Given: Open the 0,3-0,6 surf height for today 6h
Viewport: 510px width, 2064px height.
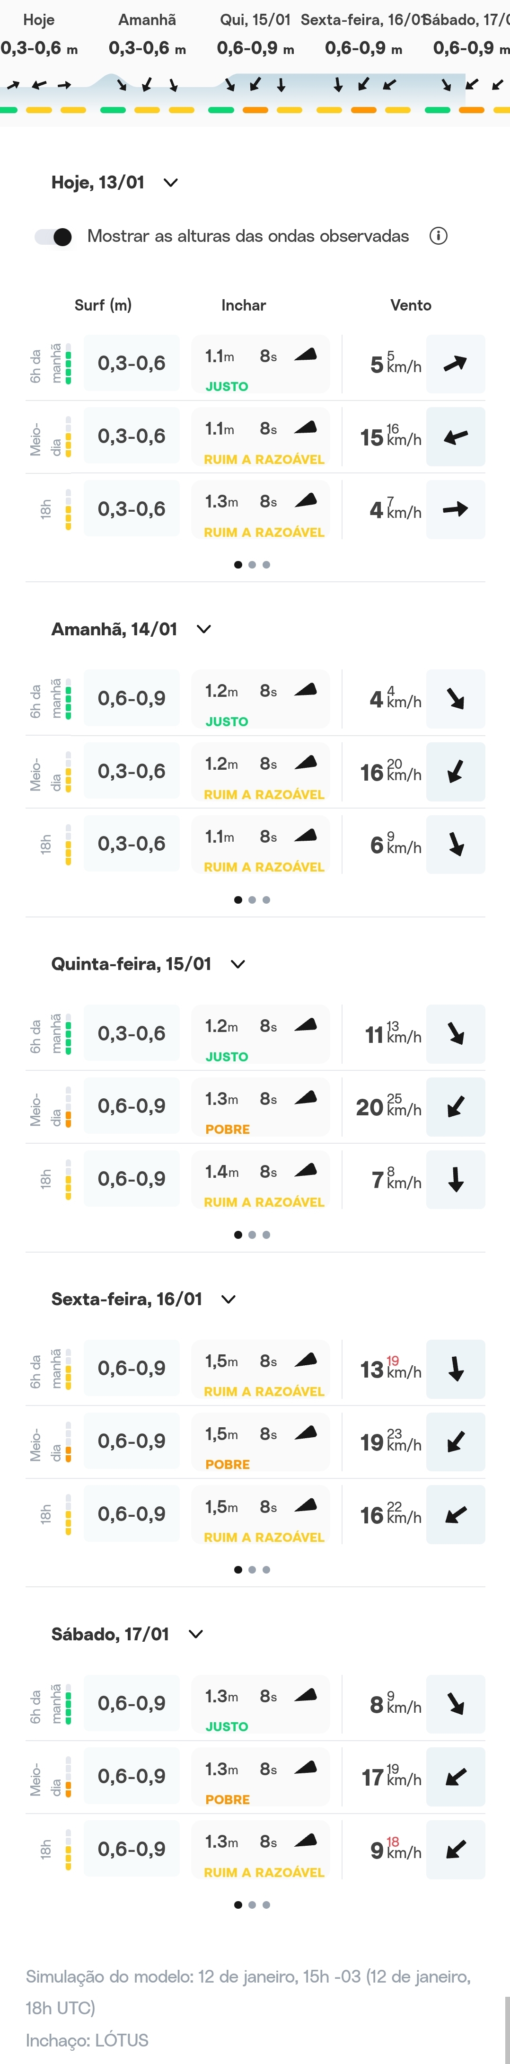Looking at the screenshot, I should pos(132,364).
